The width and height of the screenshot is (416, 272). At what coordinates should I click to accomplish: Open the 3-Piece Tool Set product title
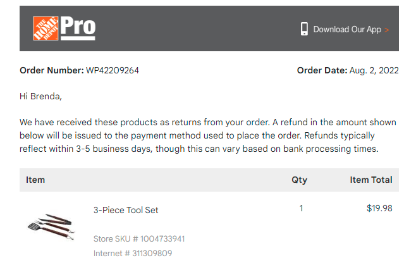point(126,210)
